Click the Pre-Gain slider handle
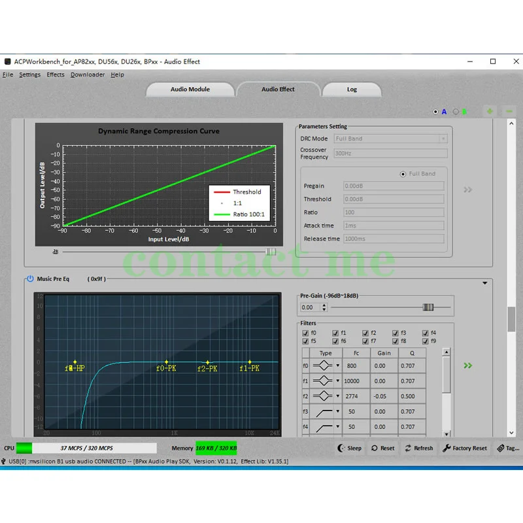This screenshot has height=523, width=523. (x=428, y=307)
